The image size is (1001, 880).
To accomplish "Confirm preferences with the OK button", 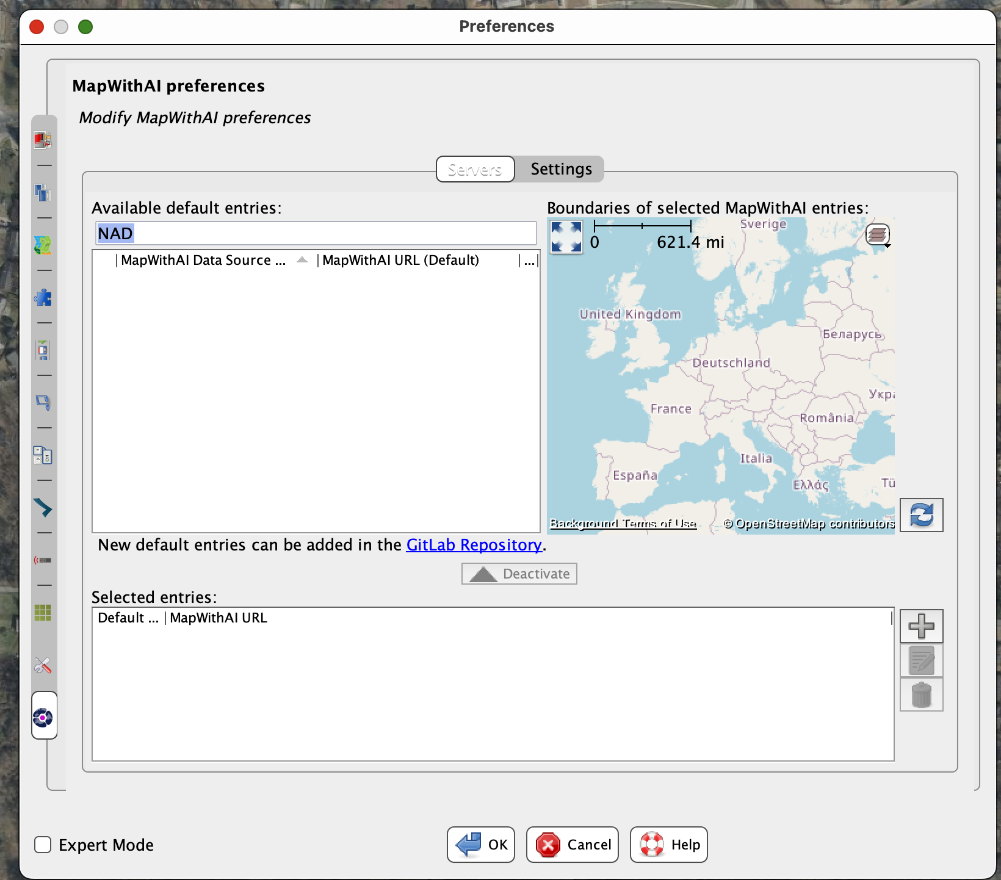I will pos(481,845).
